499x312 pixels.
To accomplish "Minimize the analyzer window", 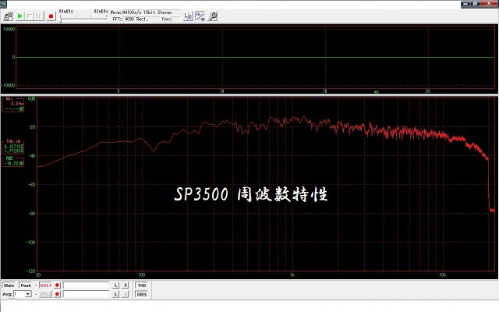I will click(x=466, y=3).
